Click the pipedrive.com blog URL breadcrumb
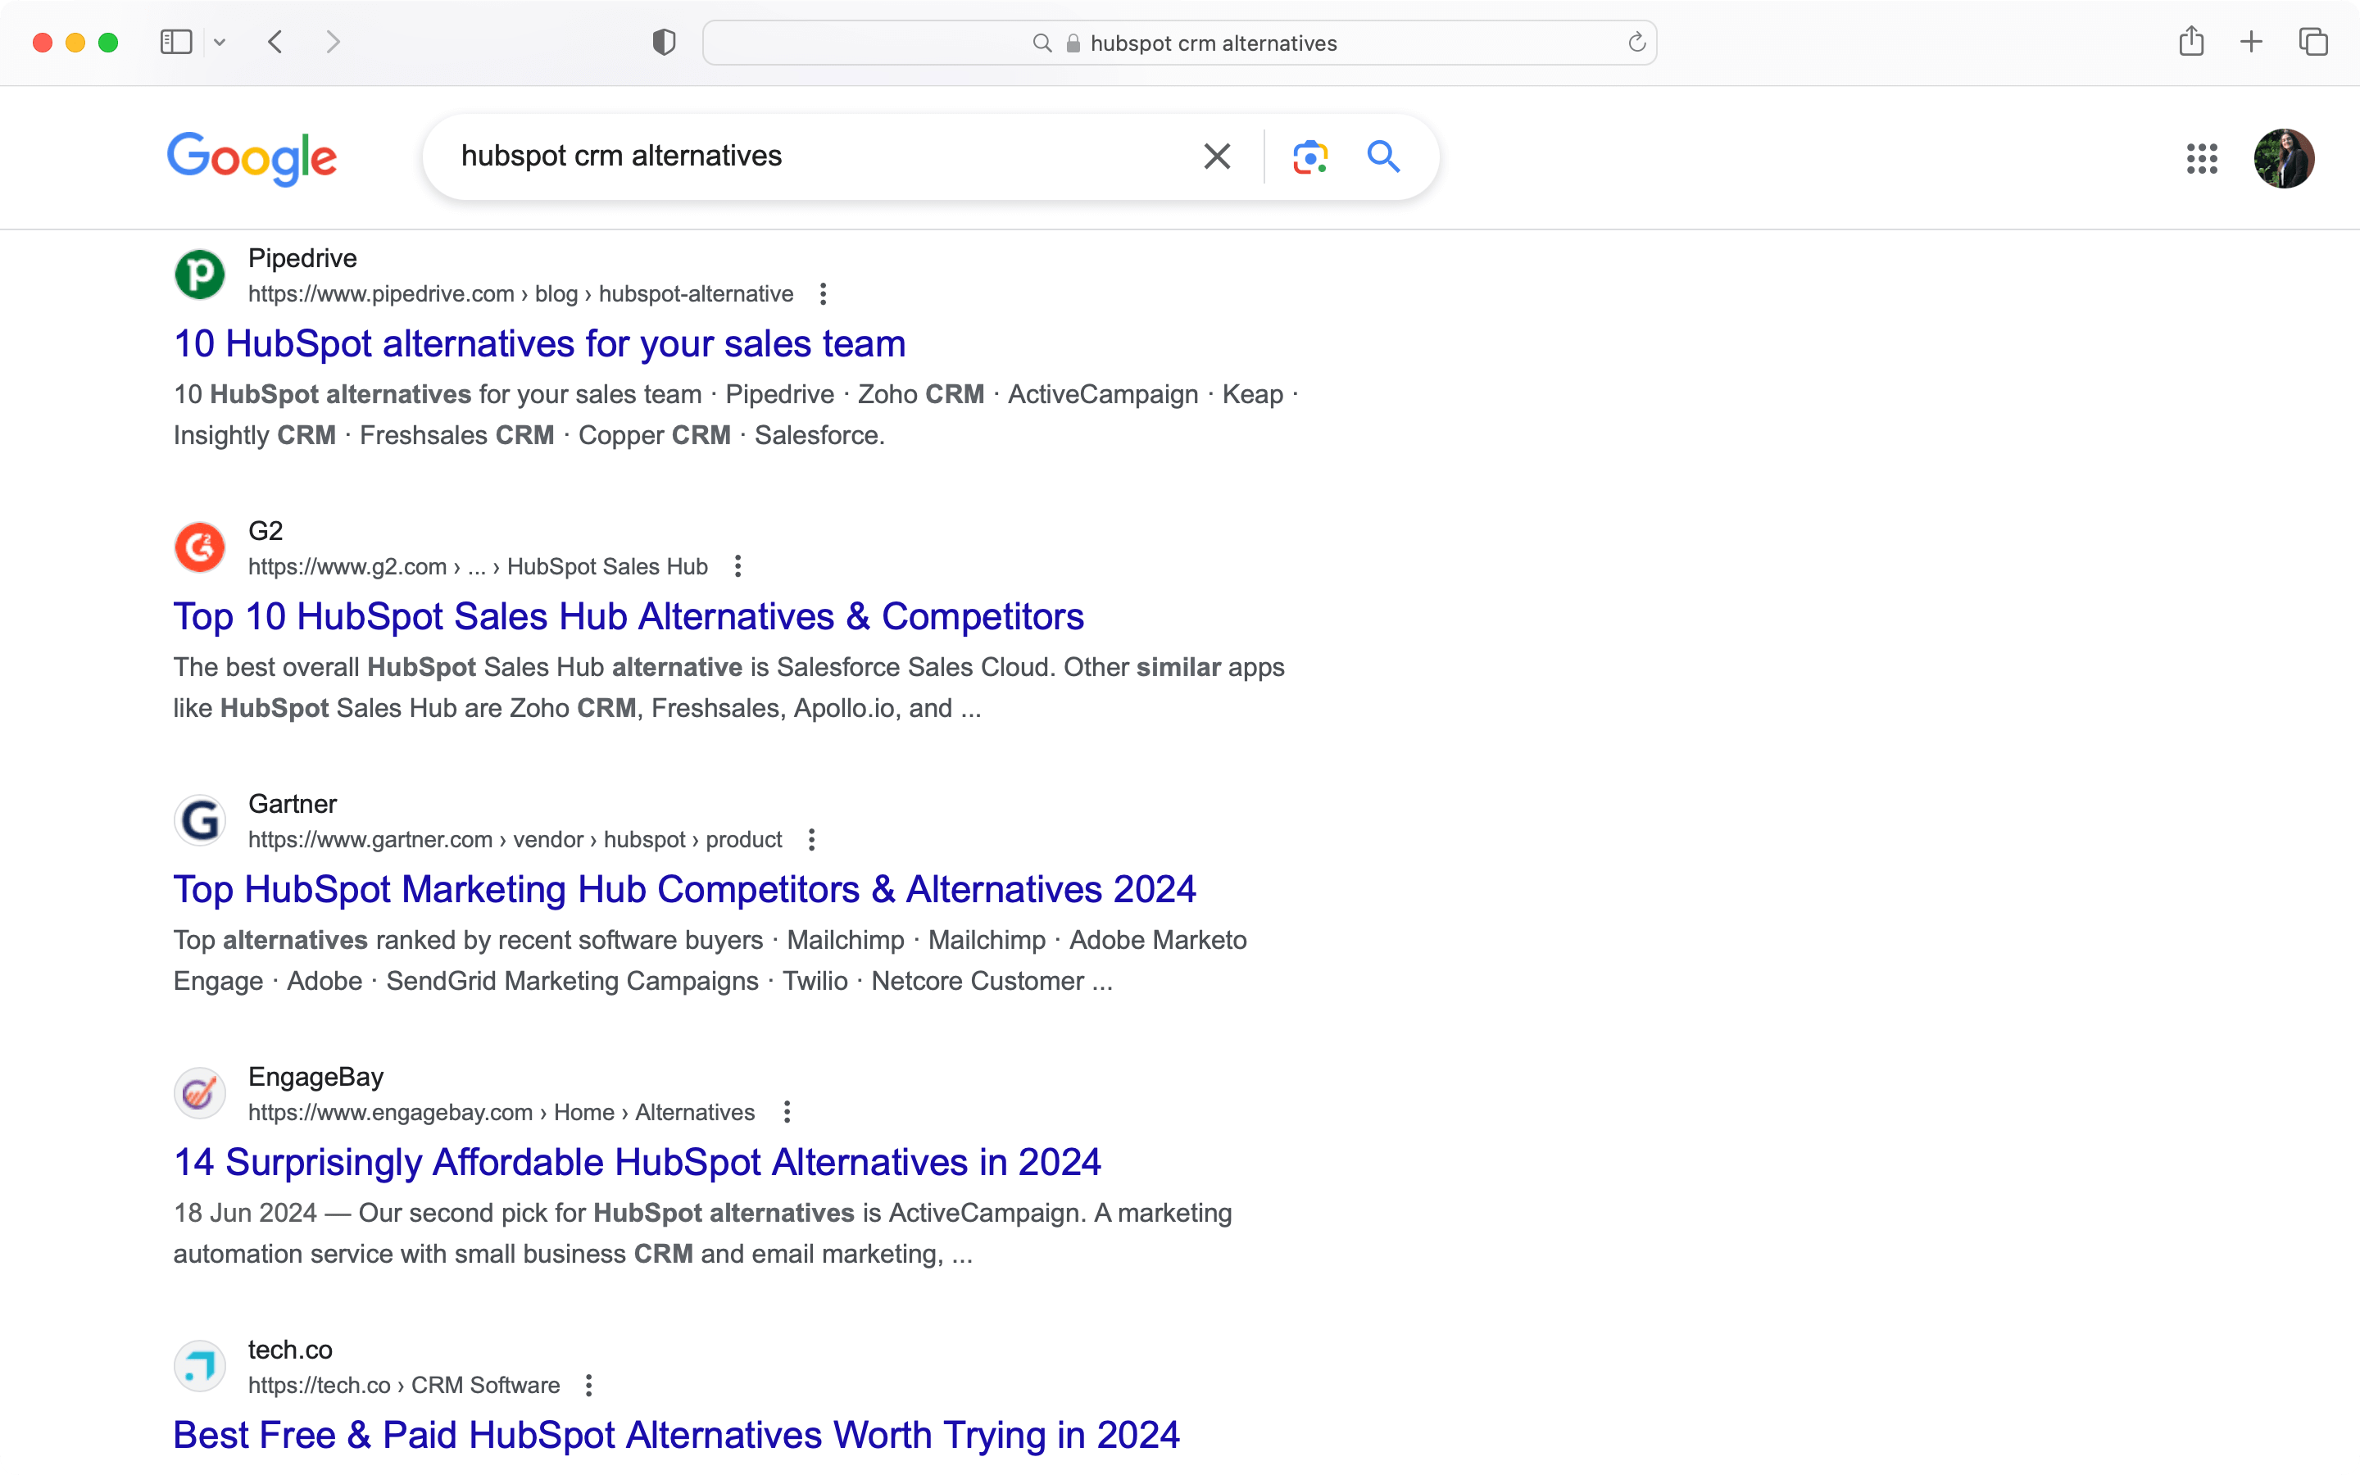Image resolution: width=2360 pixels, height=1475 pixels. click(521, 293)
